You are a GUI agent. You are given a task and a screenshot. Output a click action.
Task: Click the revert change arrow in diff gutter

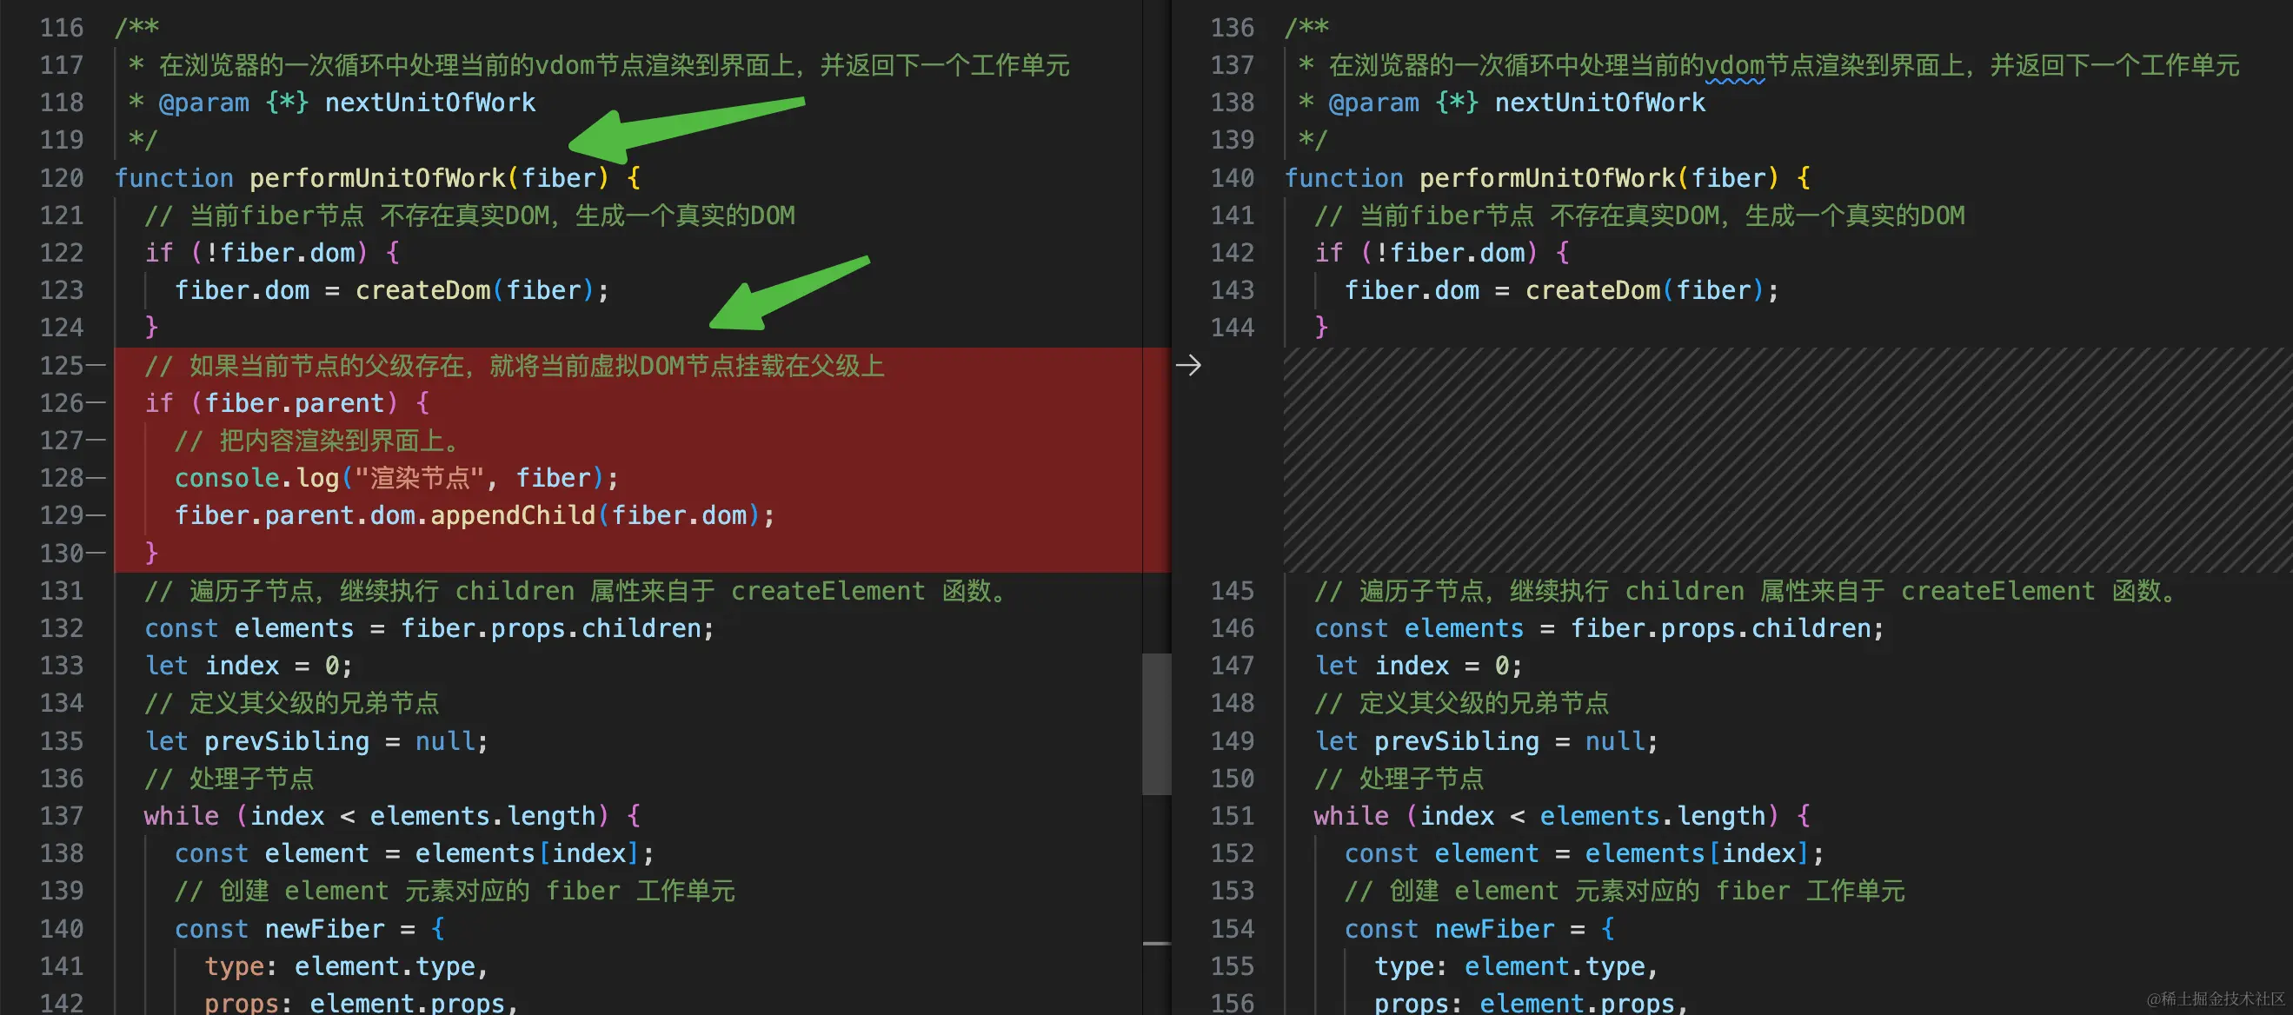point(1187,366)
